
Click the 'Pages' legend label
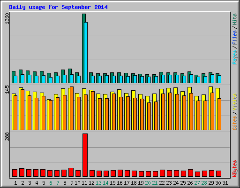235,57
